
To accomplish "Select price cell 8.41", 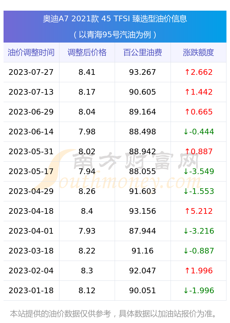I will click(x=87, y=72).
